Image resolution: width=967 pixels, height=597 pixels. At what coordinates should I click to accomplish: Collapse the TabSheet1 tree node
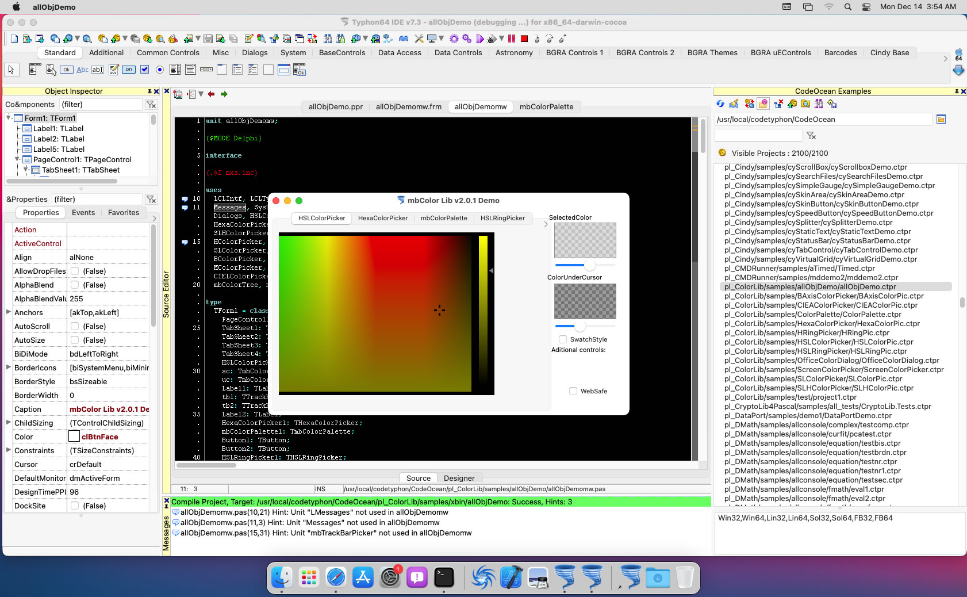pyautogui.click(x=26, y=170)
